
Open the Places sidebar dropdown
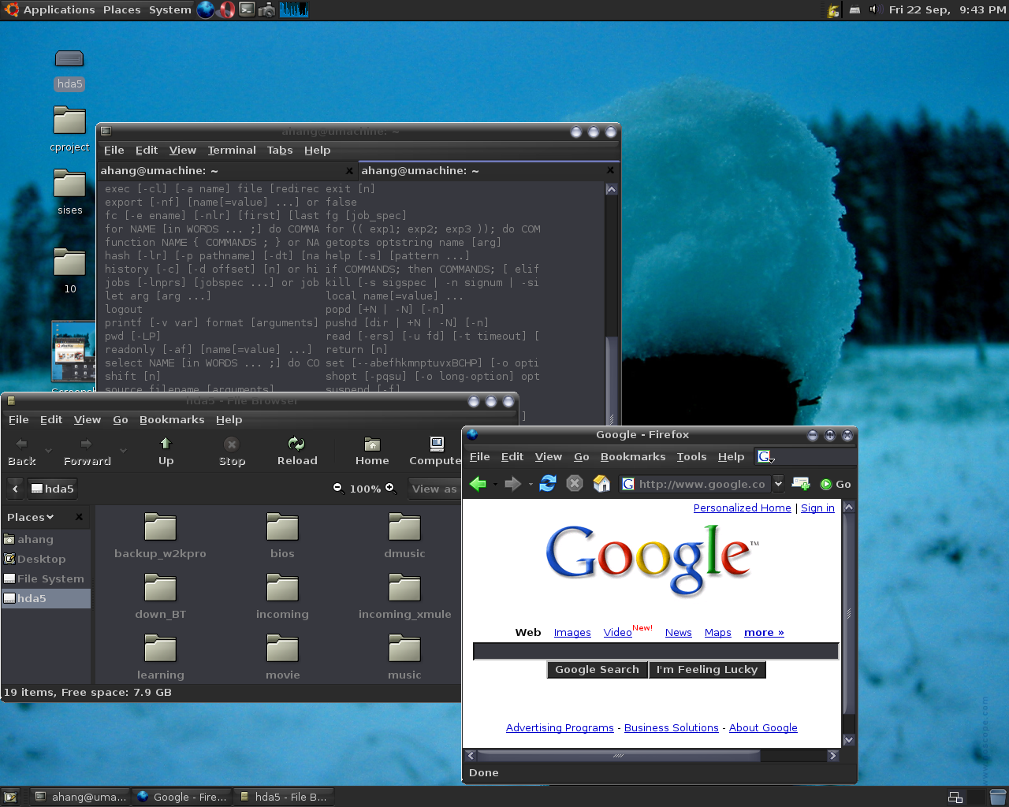coord(31,517)
